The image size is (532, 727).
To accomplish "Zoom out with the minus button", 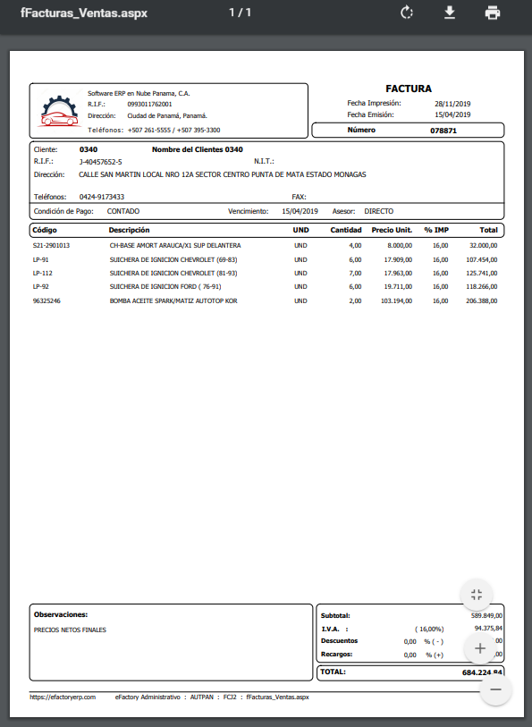I will pos(496,689).
